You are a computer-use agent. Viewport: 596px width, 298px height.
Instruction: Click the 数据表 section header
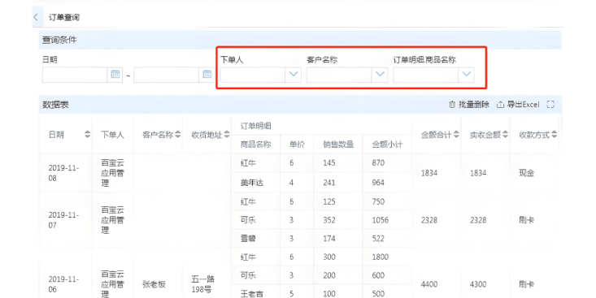pos(55,105)
